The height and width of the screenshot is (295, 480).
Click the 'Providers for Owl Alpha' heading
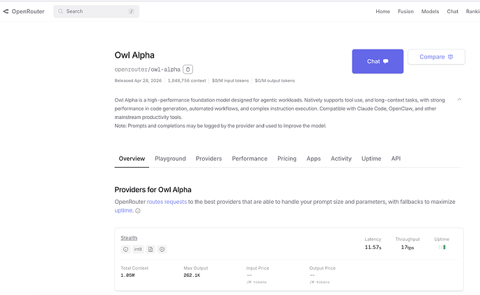tap(153, 190)
